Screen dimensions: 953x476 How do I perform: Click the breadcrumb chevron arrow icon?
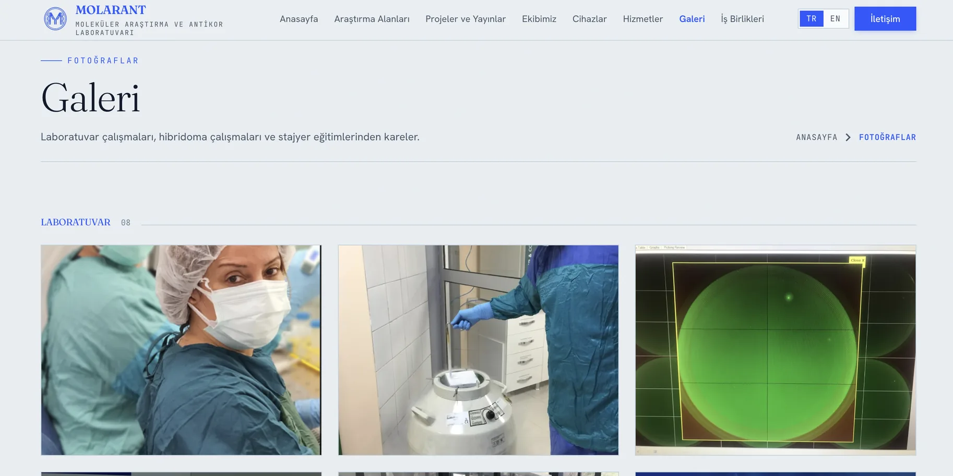(x=848, y=137)
